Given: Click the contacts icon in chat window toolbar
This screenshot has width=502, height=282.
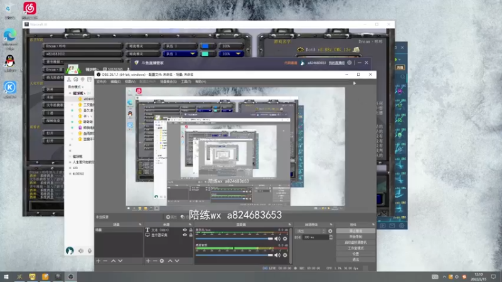Looking at the screenshot, I should (69, 80).
